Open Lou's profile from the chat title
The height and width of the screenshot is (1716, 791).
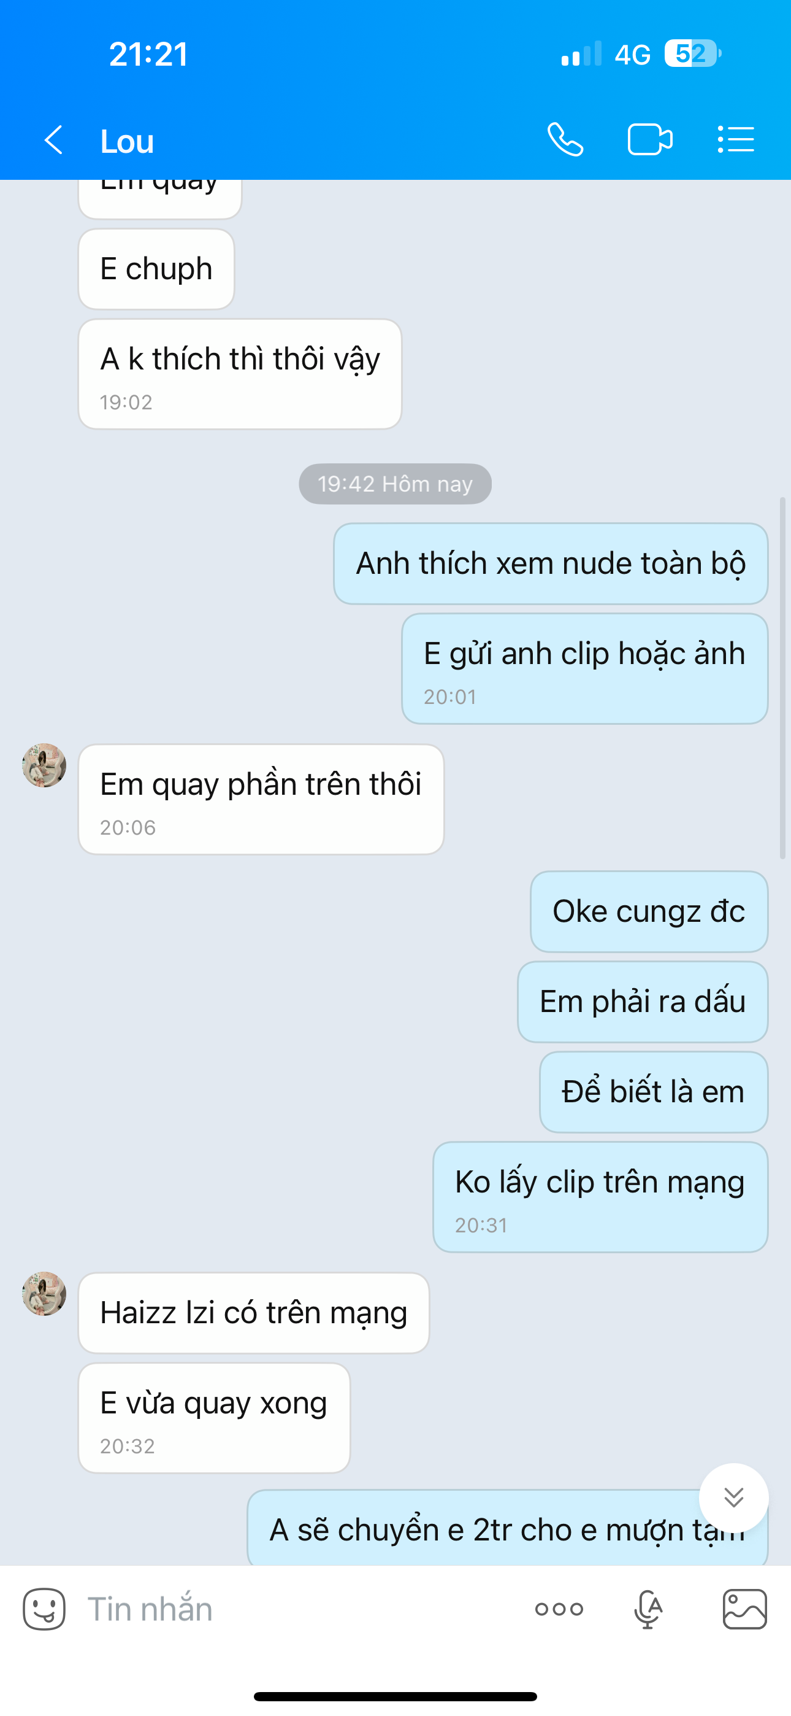126,141
